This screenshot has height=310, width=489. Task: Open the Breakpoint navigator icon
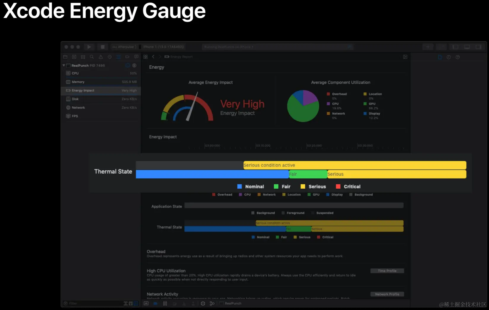click(x=127, y=57)
